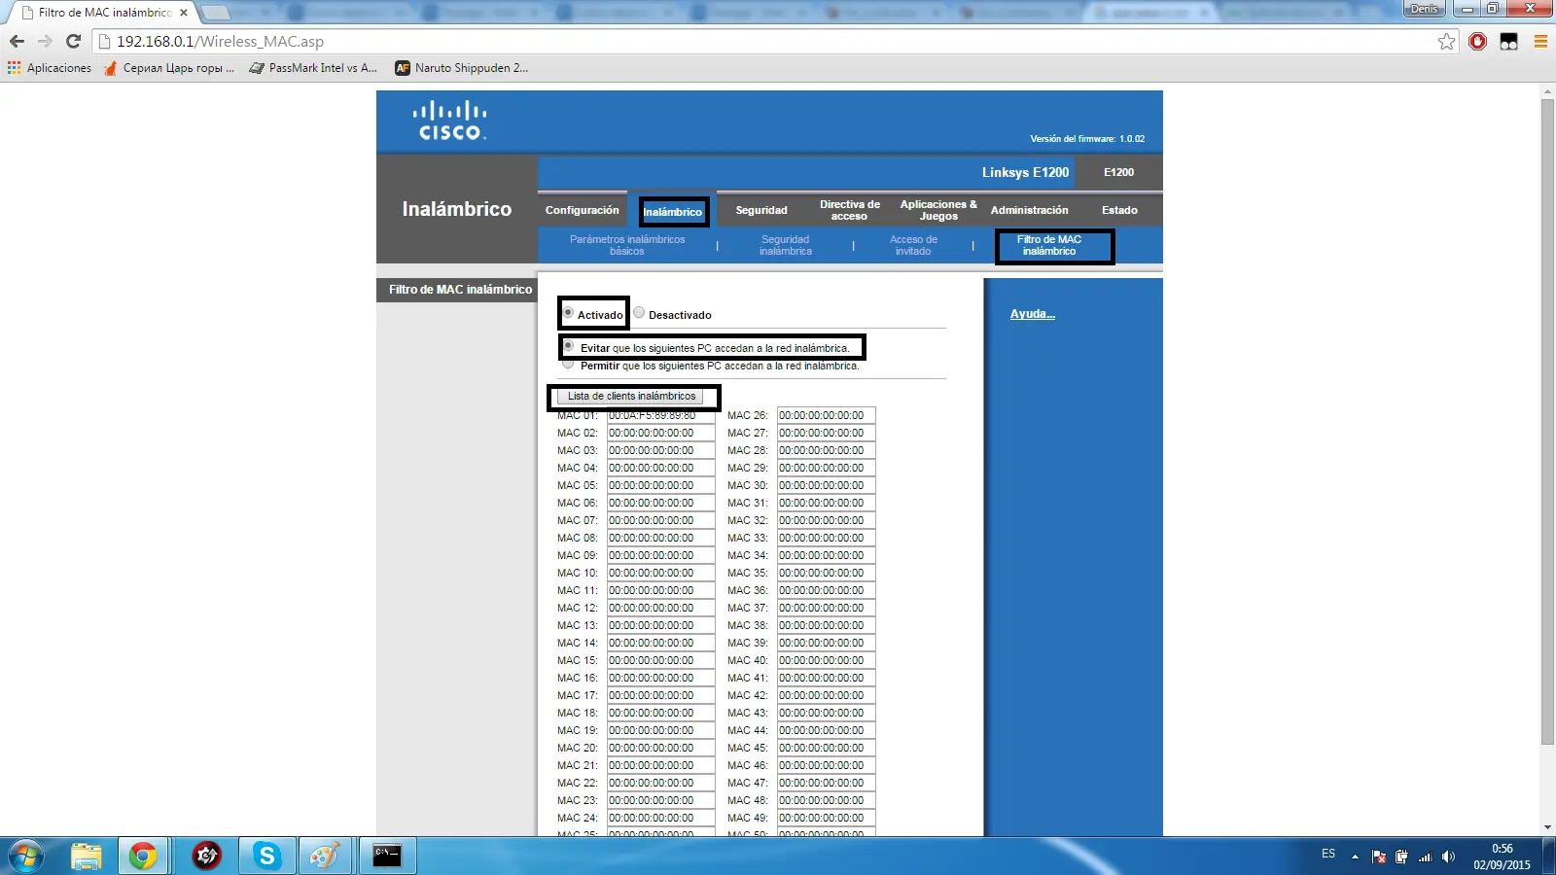
Task: Click the MAC 02 address field
Action: pyautogui.click(x=661, y=433)
